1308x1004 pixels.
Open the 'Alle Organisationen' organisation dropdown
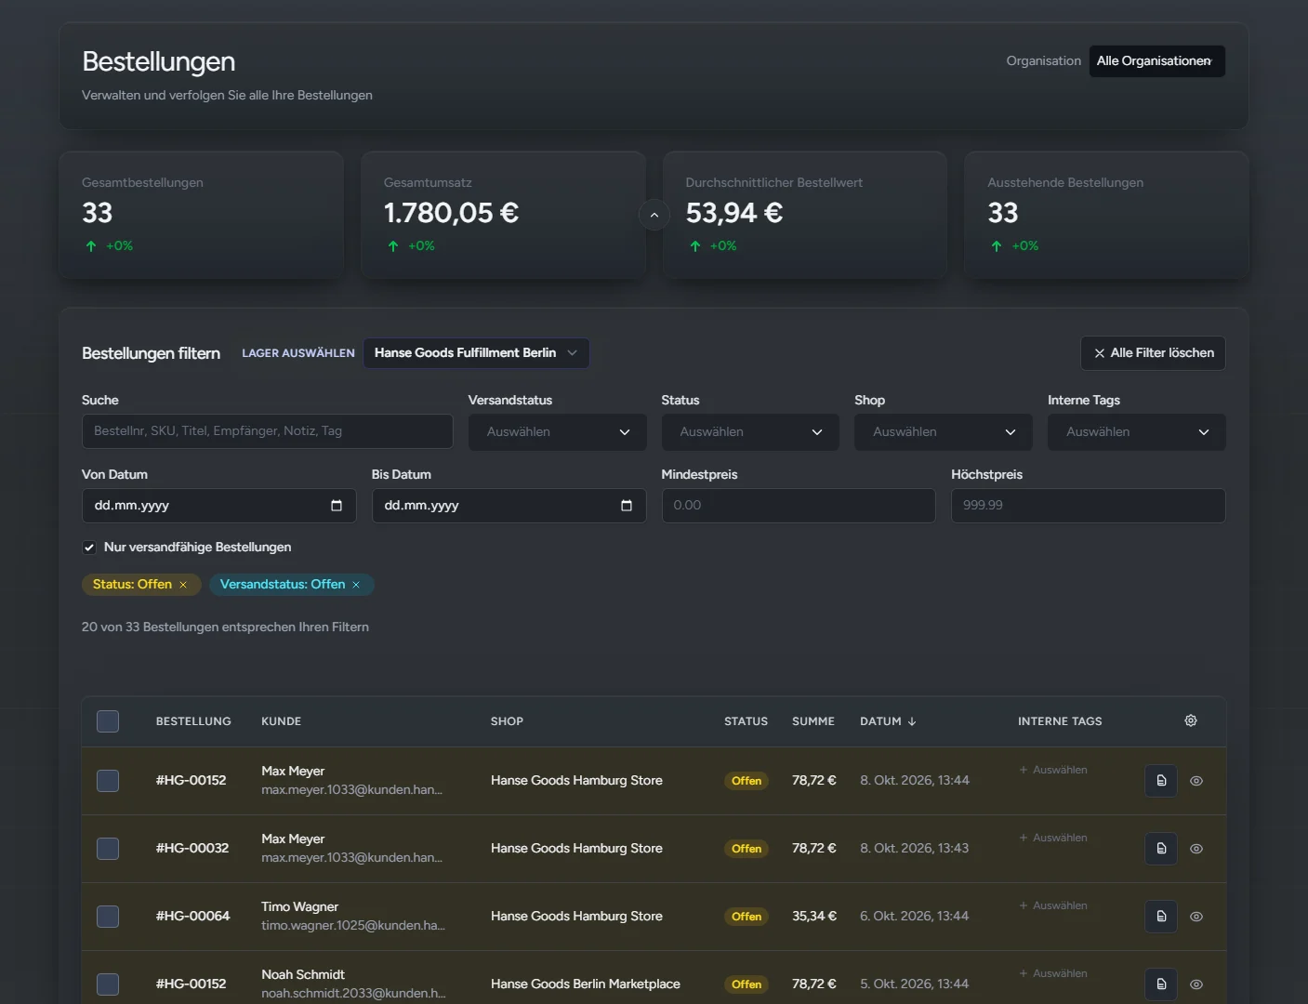tap(1156, 61)
